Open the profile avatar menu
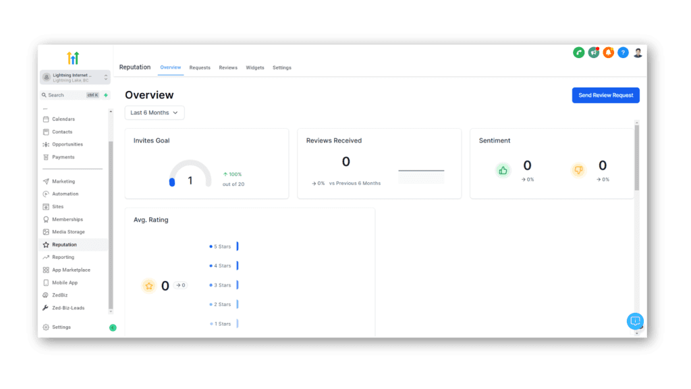 [638, 52]
